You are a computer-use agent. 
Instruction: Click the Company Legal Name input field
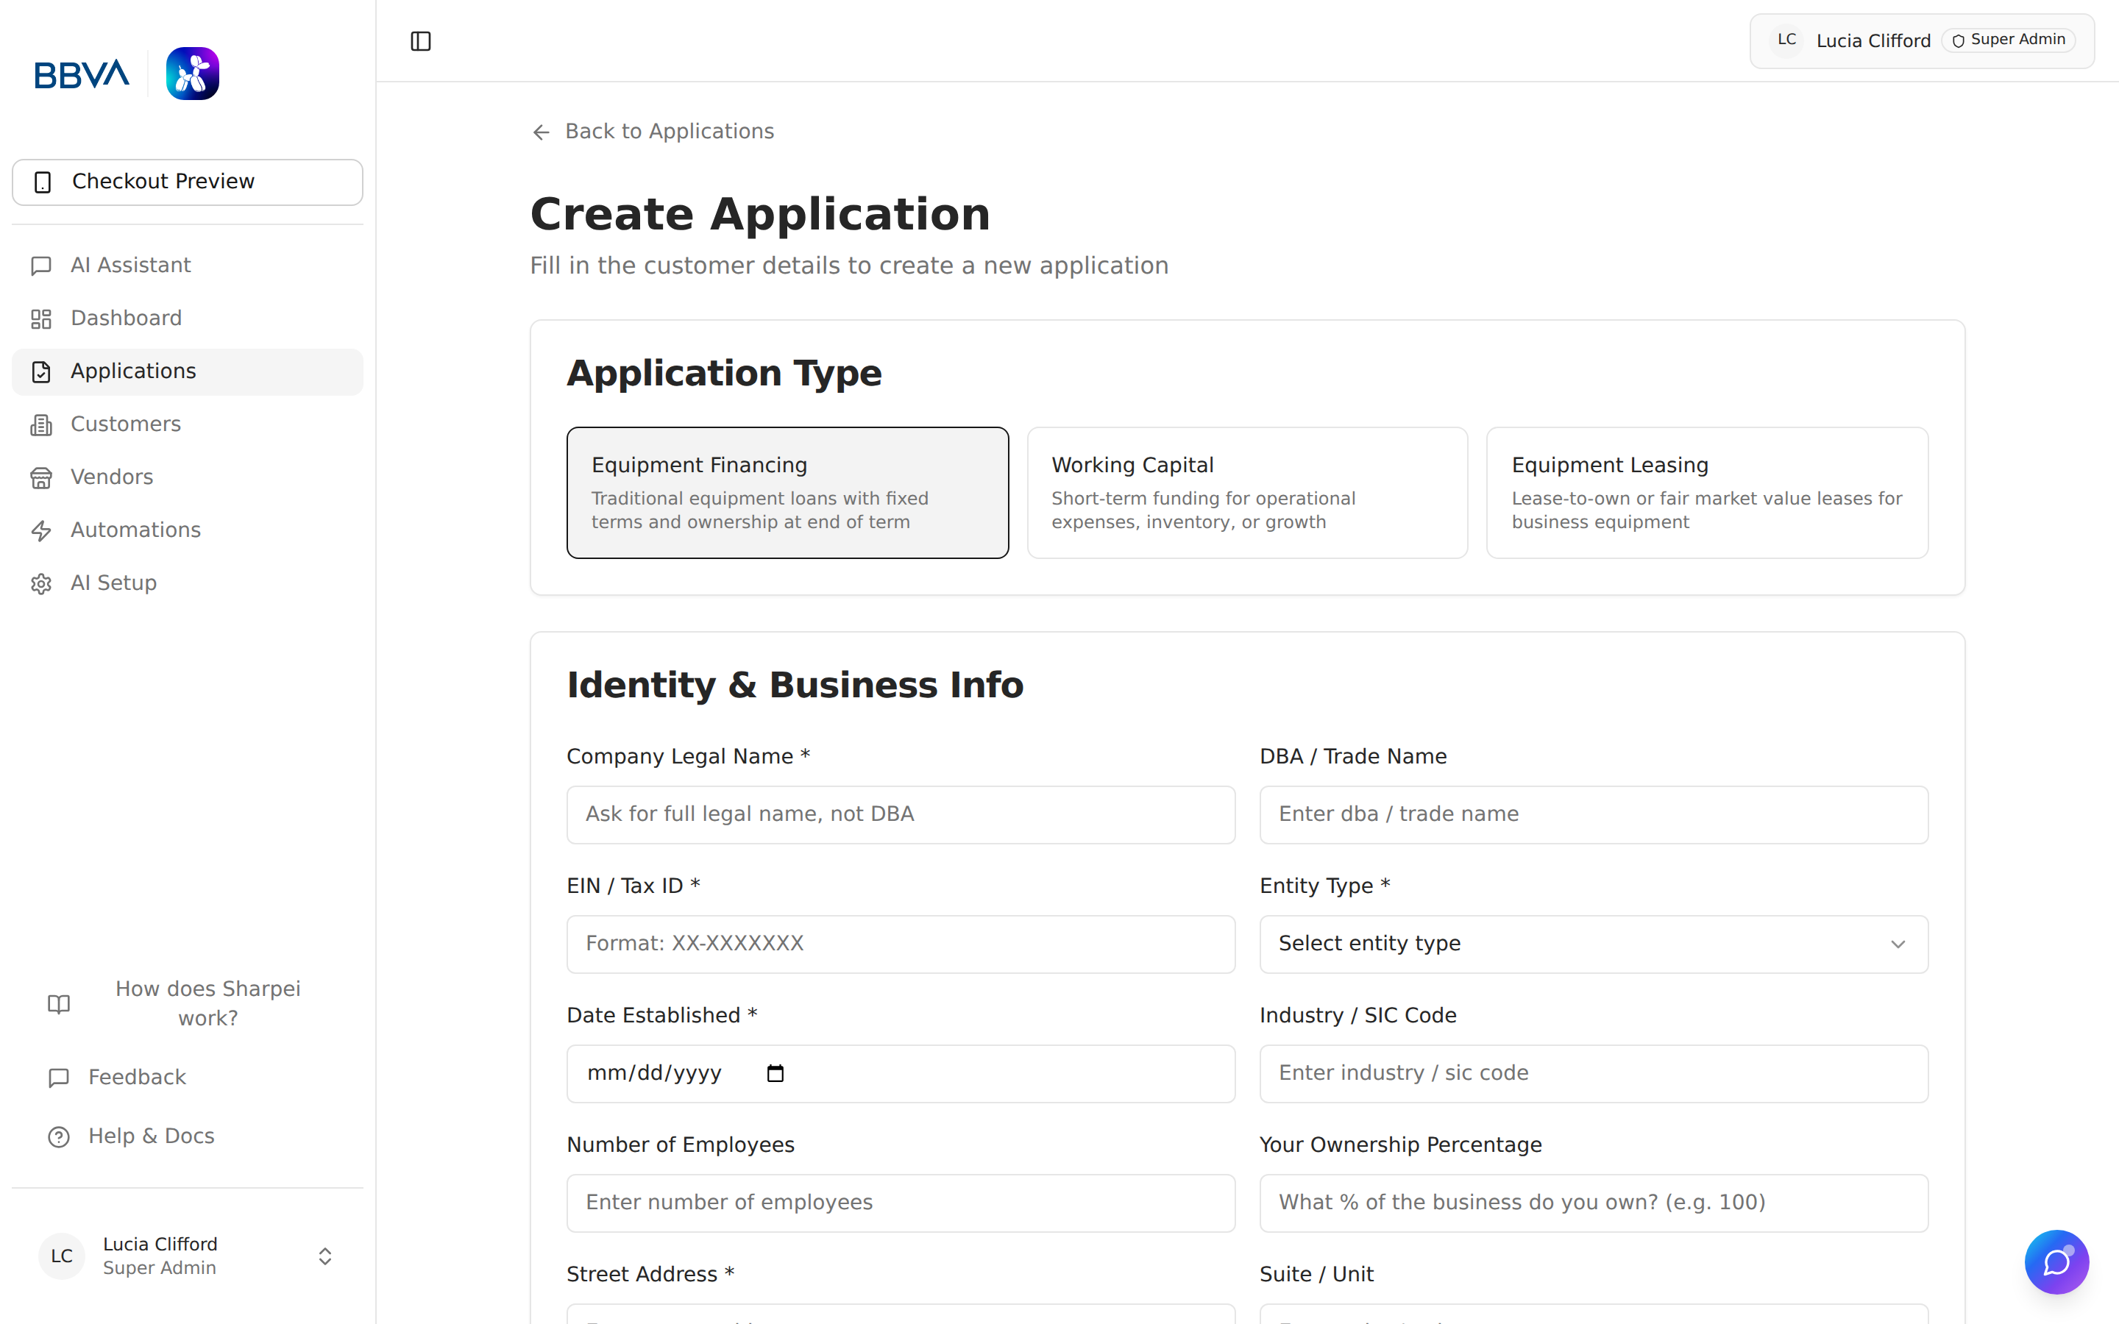click(900, 814)
